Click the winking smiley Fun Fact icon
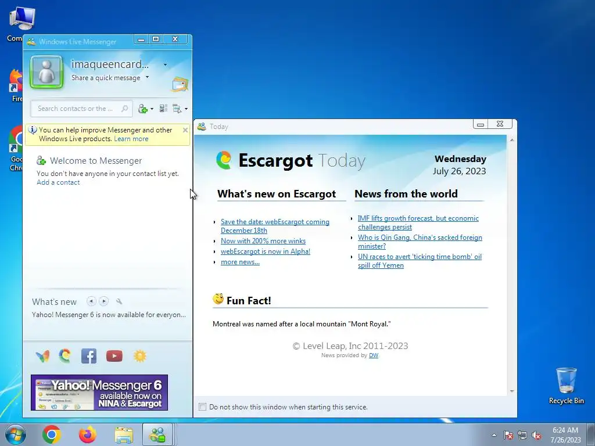The height and width of the screenshot is (446, 595). click(x=218, y=299)
